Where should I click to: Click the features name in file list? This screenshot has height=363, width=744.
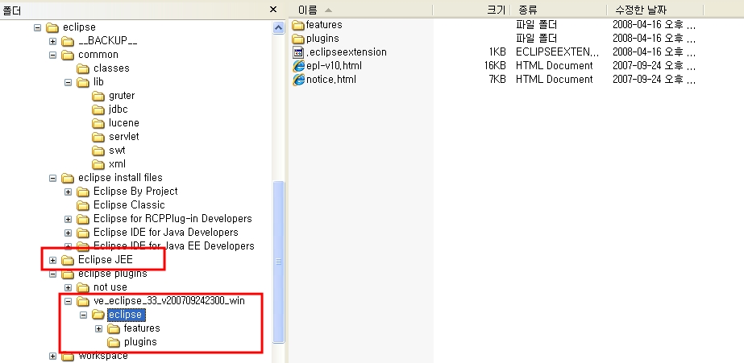coord(324,25)
